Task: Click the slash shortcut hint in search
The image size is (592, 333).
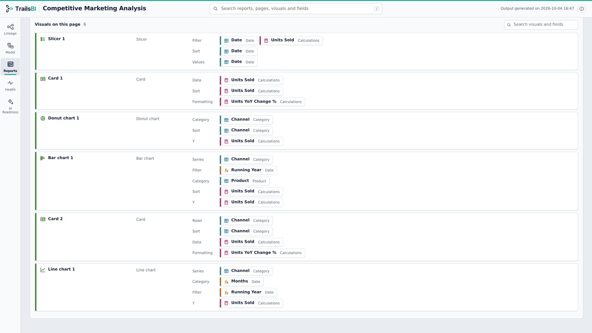Action: click(x=377, y=9)
